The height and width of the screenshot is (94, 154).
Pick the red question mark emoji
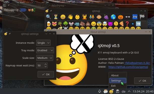coord(127,24)
